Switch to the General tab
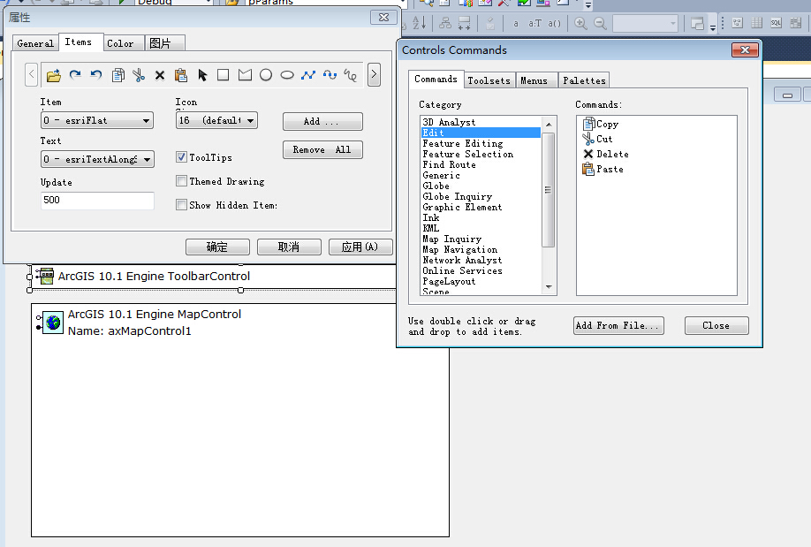811x547 pixels. pyautogui.click(x=35, y=43)
